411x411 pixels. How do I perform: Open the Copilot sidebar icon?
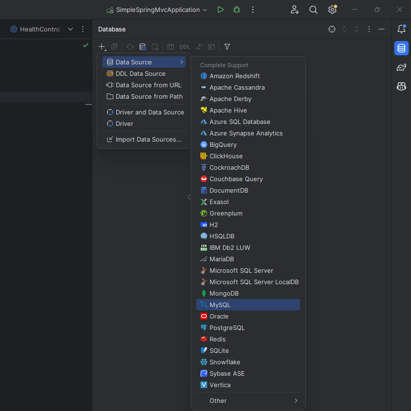401,86
